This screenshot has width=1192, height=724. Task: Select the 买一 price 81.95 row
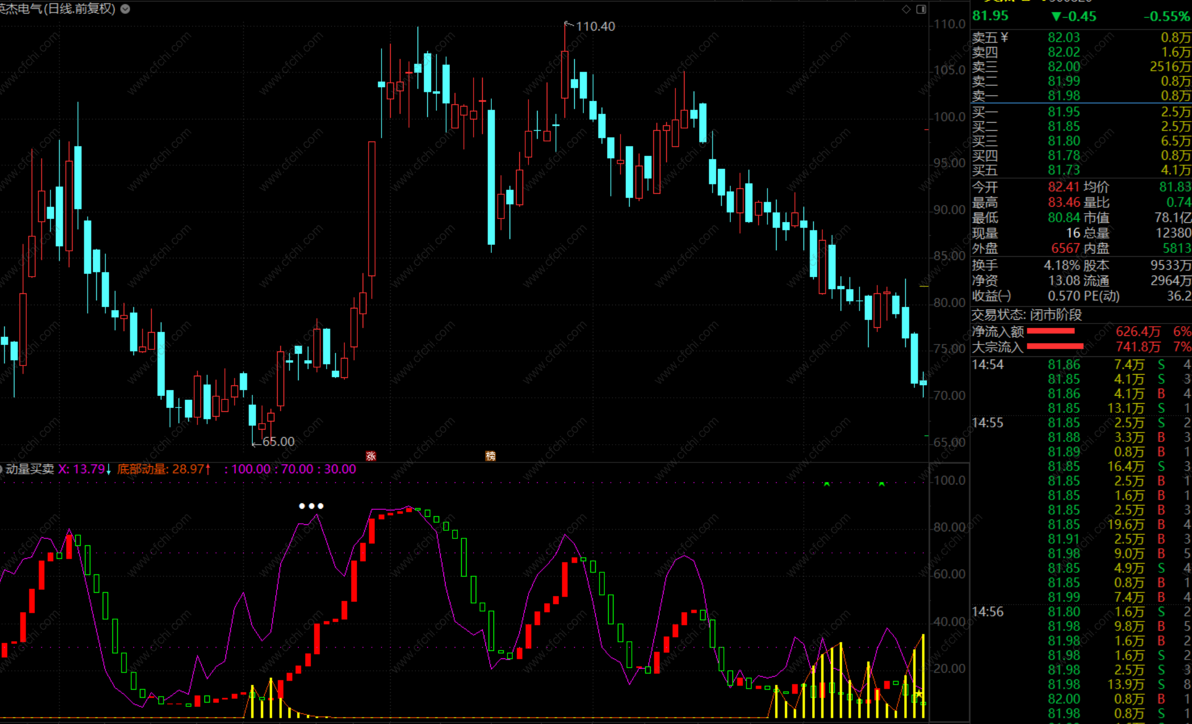pyautogui.click(x=1063, y=112)
